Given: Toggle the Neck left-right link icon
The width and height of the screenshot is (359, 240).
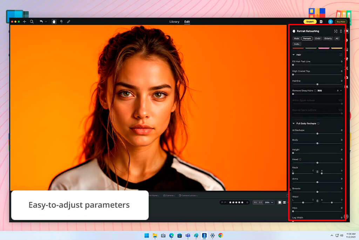Looking at the screenshot, I should (317, 171).
